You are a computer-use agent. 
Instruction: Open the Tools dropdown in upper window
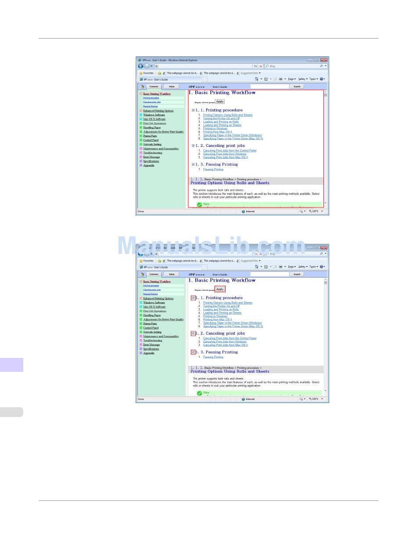(x=313, y=79)
